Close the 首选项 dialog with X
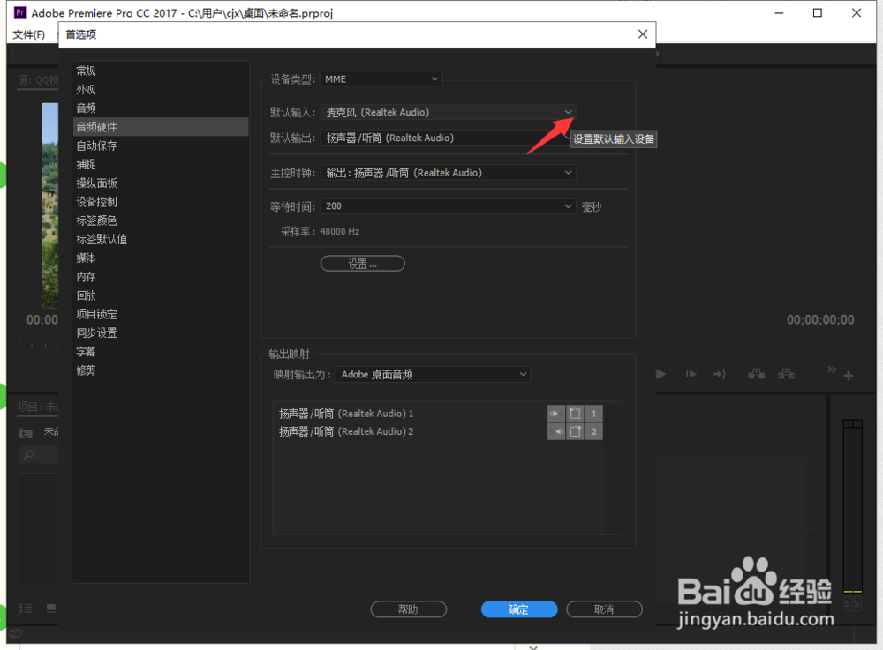Image resolution: width=883 pixels, height=650 pixels. 643,34
